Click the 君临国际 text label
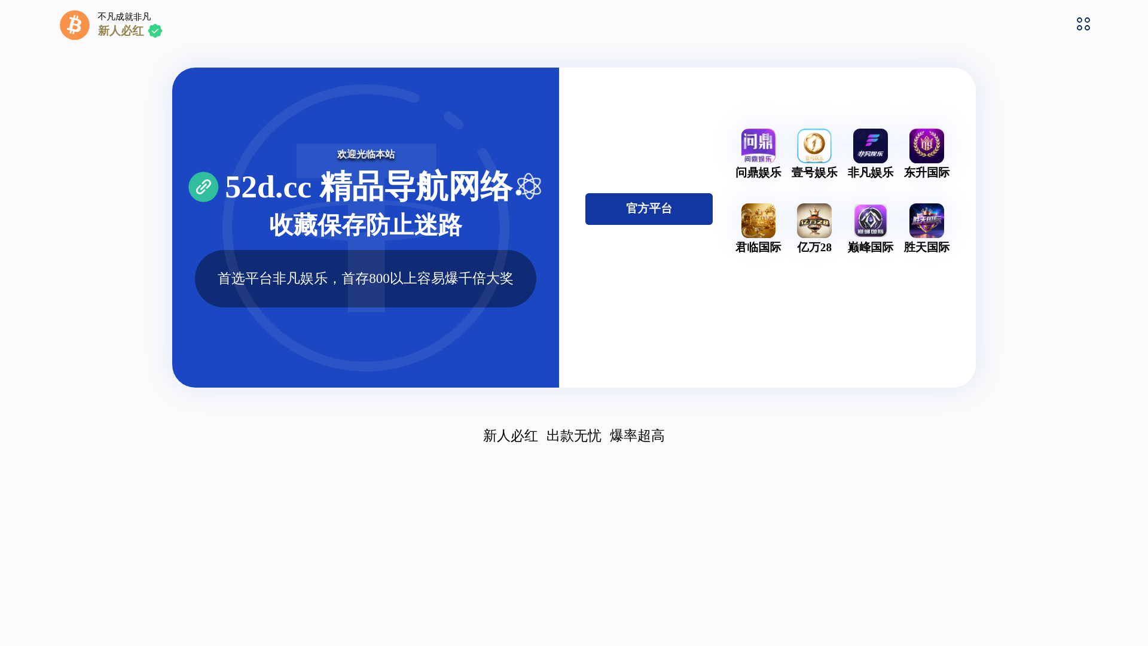Image resolution: width=1148 pixels, height=646 pixels. coord(758,248)
